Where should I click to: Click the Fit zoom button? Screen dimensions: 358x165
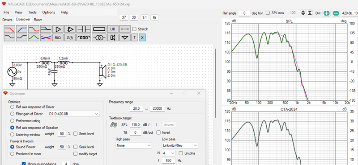[x=154, y=17]
